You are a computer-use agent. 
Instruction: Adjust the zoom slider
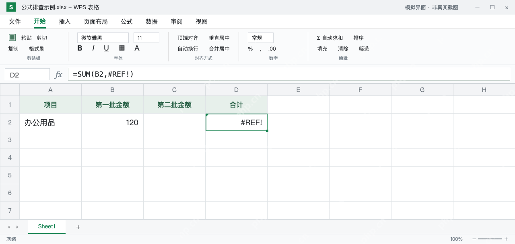coord(490,239)
